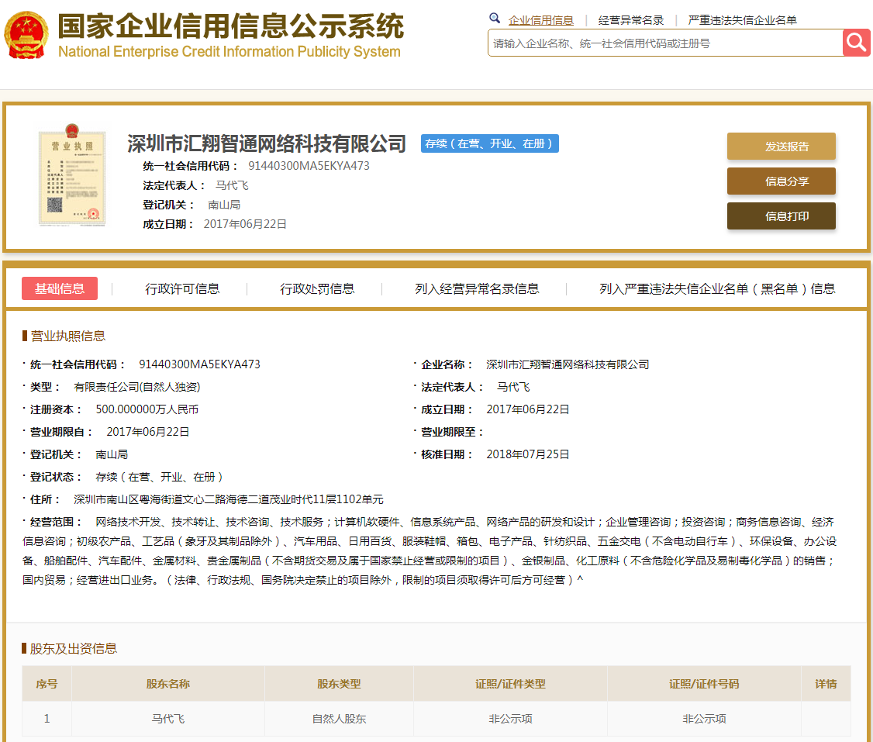Click the 存续 status badge
The height and width of the screenshot is (742, 873).
click(x=489, y=143)
